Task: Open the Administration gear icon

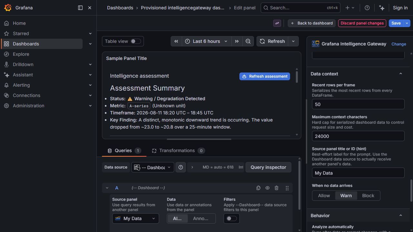Action: [x=6, y=106]
